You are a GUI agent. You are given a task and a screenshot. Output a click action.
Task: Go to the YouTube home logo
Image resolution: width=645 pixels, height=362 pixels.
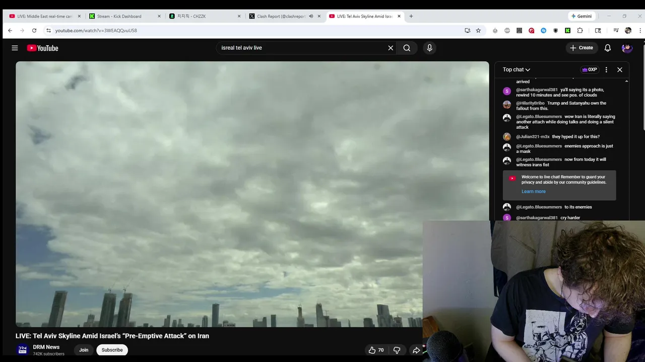point(42,48)
